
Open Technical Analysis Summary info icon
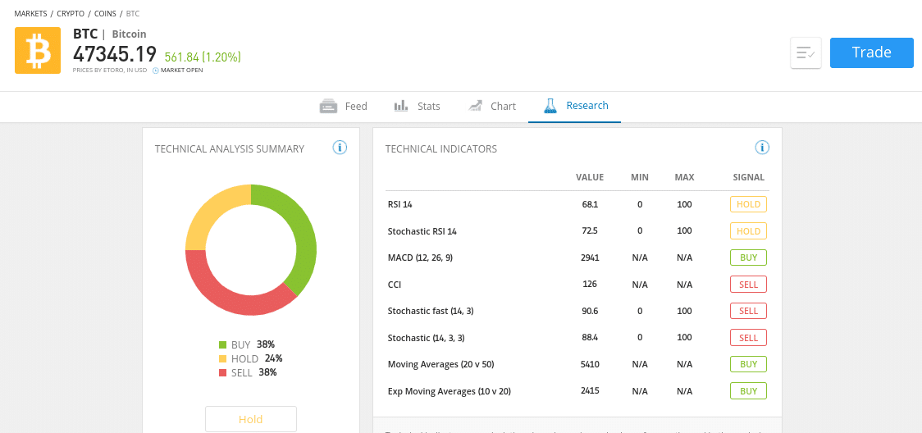(340, 148)
